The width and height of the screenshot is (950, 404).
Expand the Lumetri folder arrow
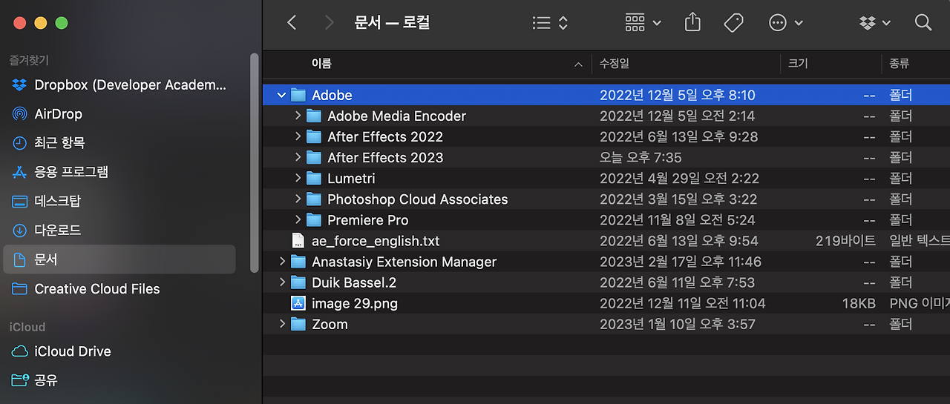point(298,178)
